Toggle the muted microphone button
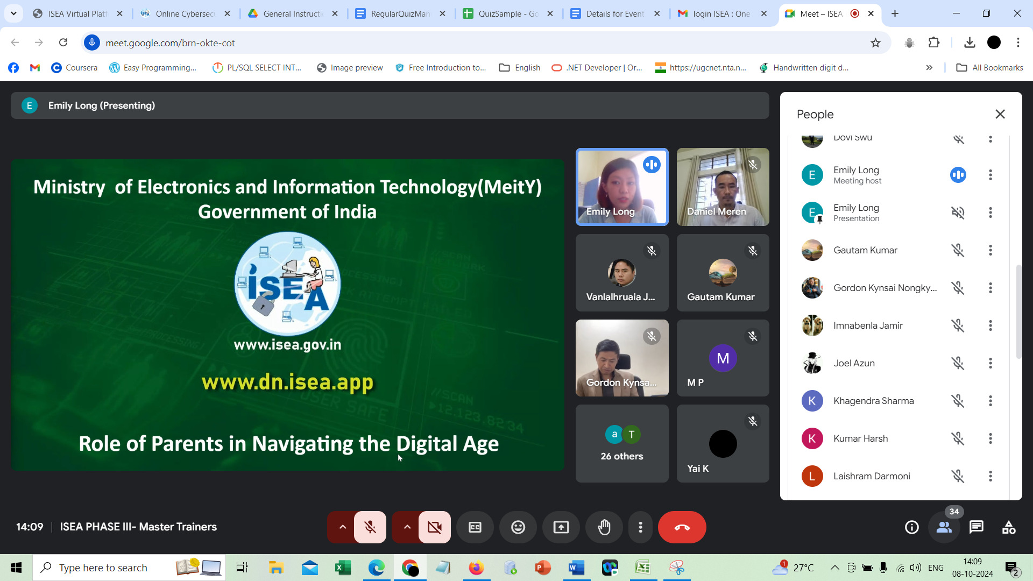Image resolution: width=1033 pixels, height=581 pixels. click(x=370, y=527)
